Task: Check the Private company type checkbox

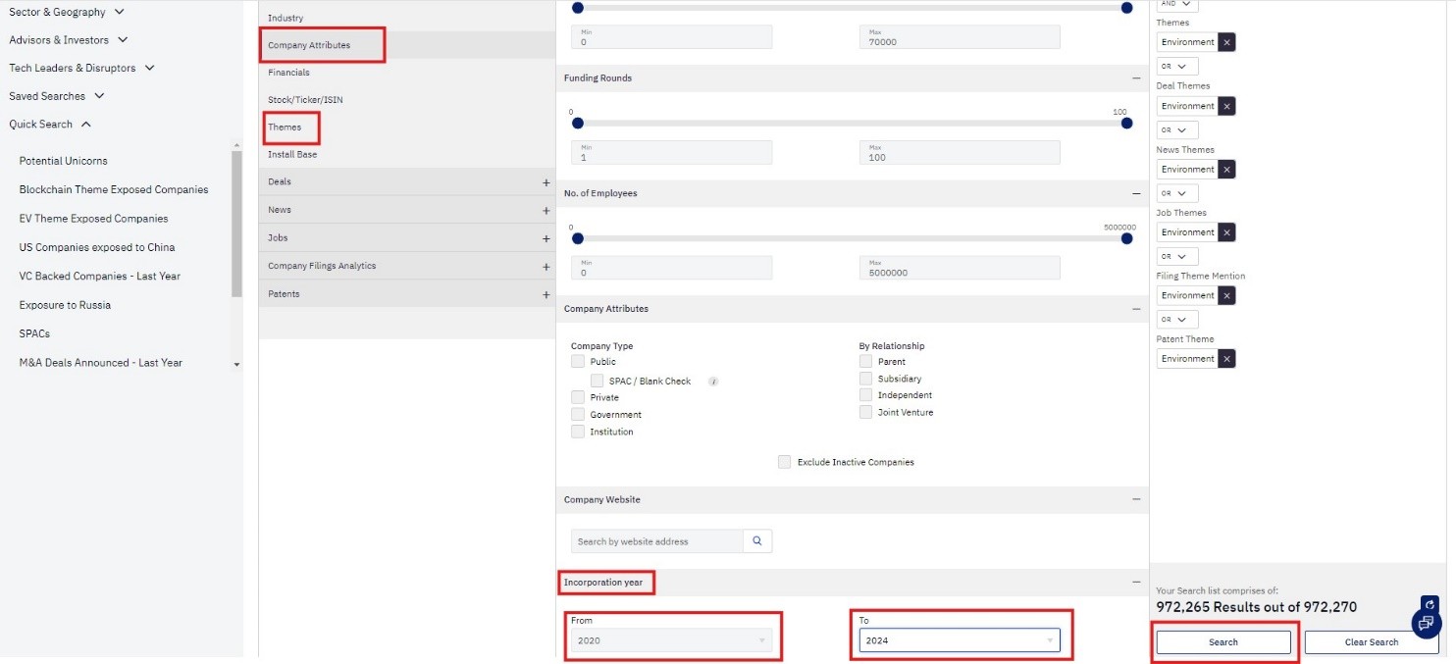Action: click(578, 397)
